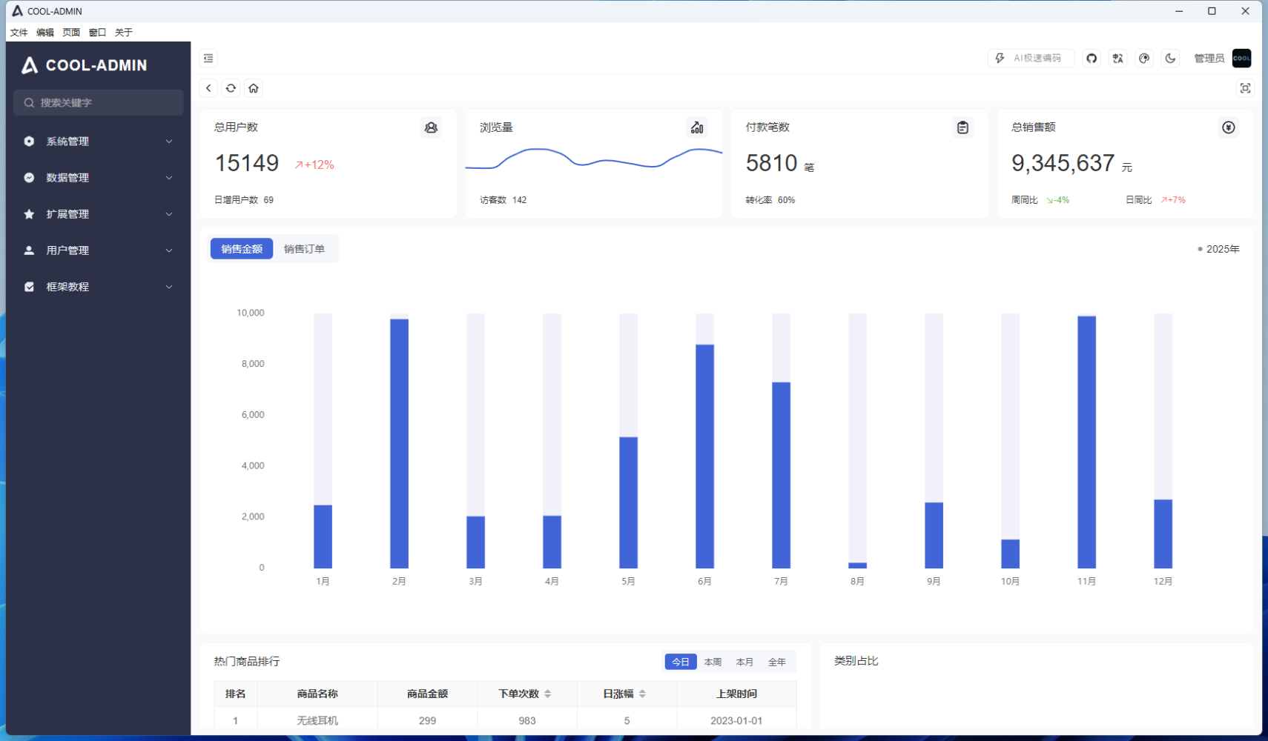
Task: Collapse the sidebar with the indent icon
Action: point(208,58)
